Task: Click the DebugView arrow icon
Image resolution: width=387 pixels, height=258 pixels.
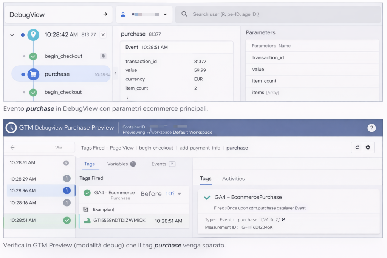Action: (x=105, y=14)
